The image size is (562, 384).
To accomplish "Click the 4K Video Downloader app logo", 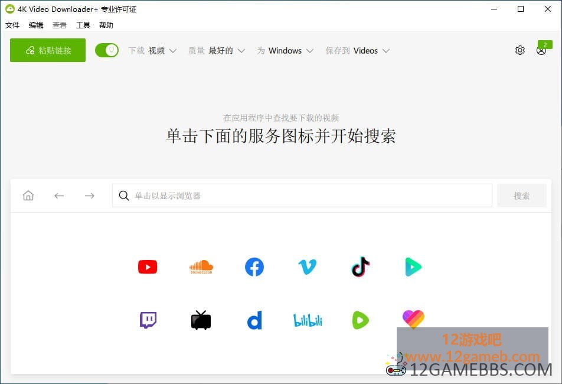I will (x=10, y=9).
